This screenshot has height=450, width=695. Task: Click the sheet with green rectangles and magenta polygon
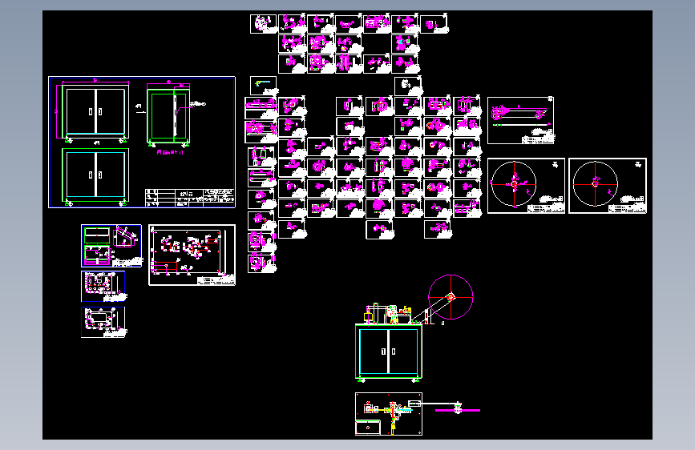(111, 246)
